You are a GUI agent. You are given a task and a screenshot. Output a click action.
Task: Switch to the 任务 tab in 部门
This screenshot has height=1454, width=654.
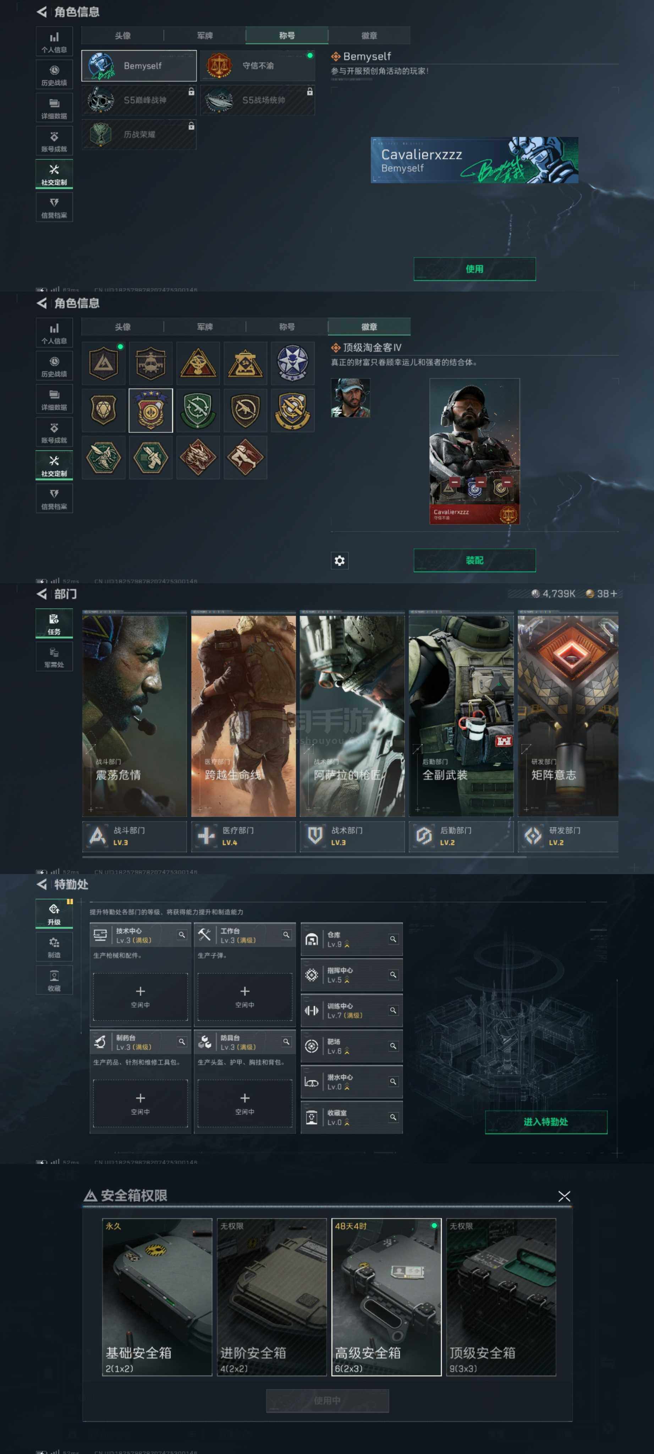click(x=54, y=624)
